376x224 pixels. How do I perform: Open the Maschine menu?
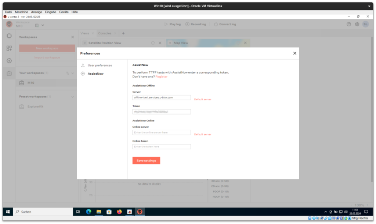[22, 12]
